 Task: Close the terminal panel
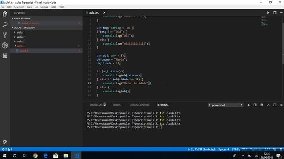coord(281,105)
